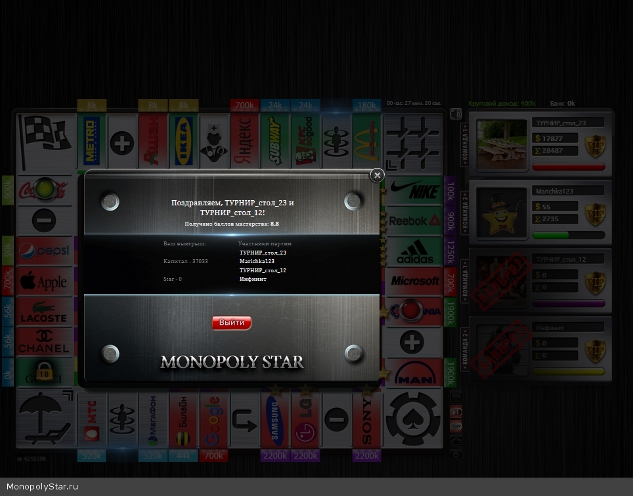Open ТУРНИР_стол_23 player avatar picture
Image resolution: width=633 pixels, height=496 pixels.
[x=502, y=144]
